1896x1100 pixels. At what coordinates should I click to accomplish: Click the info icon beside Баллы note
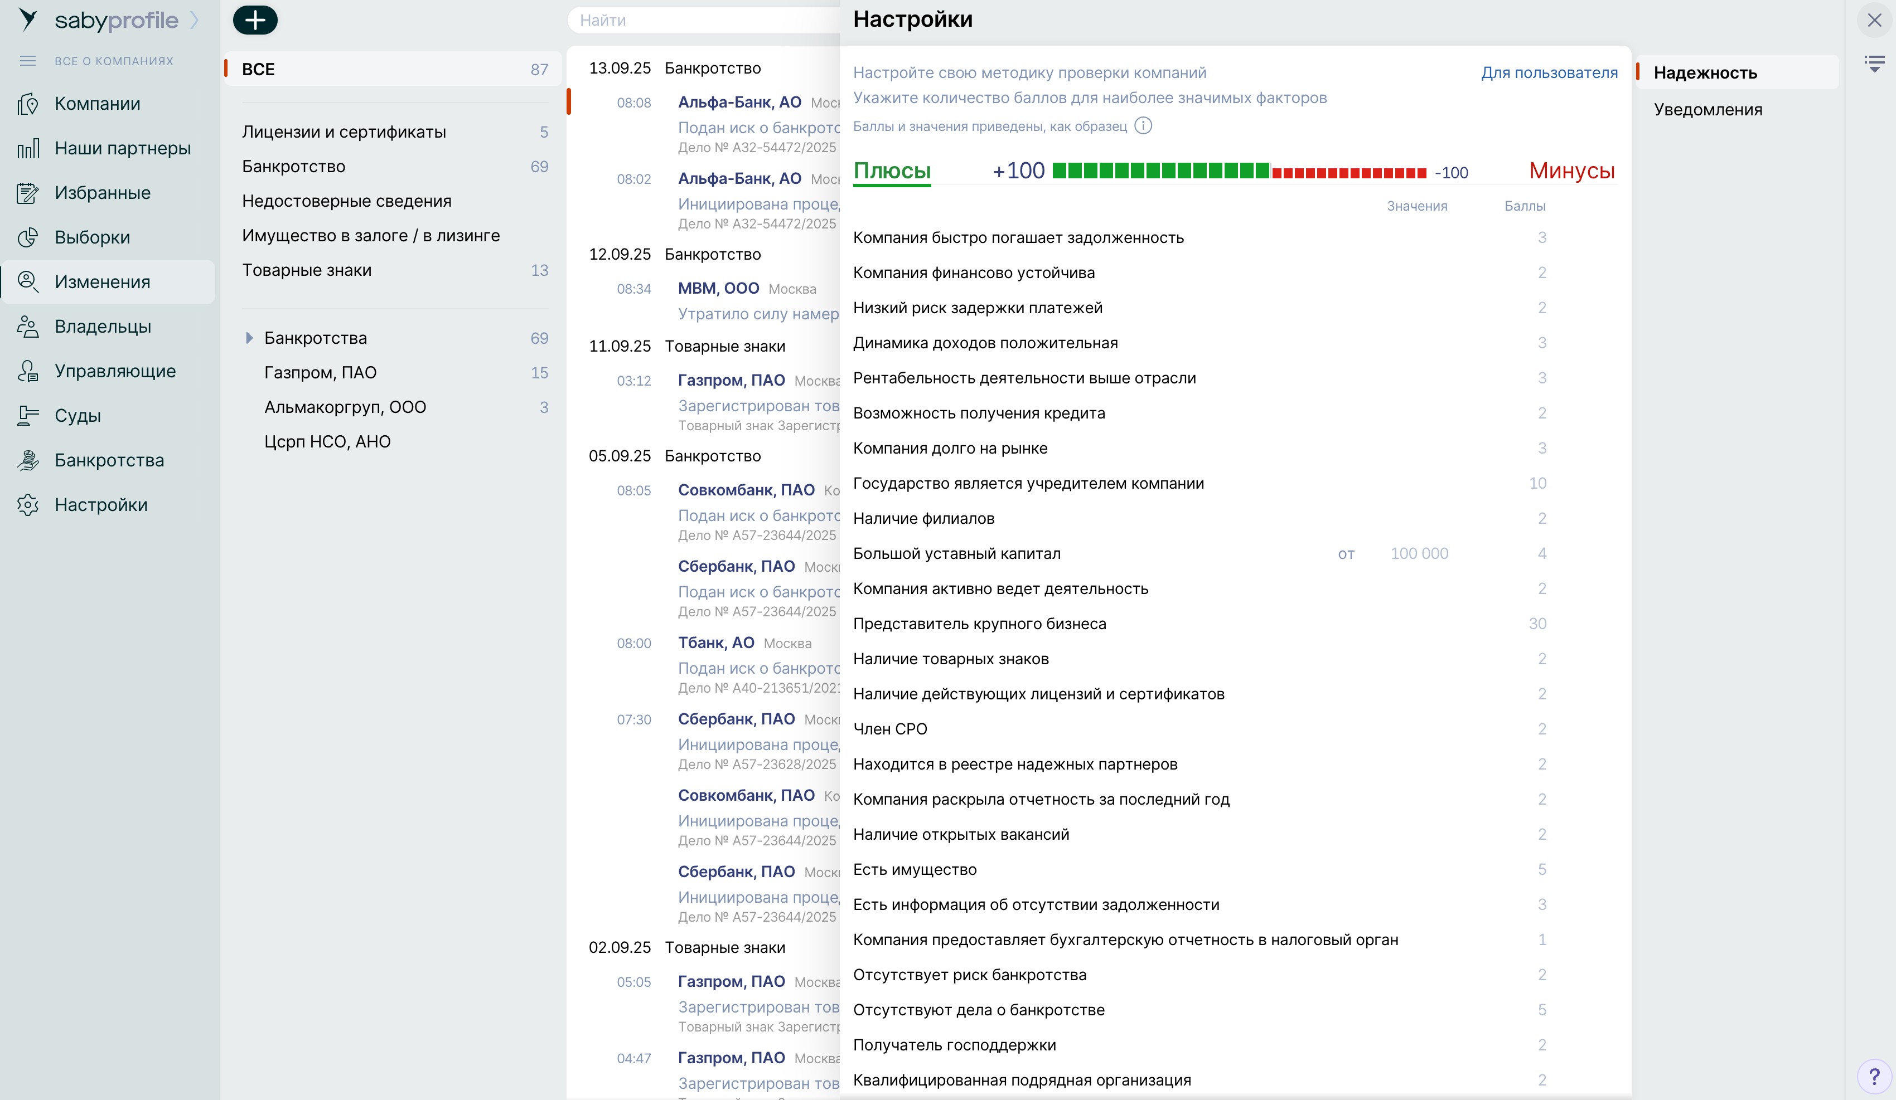tap(1143, 125)
